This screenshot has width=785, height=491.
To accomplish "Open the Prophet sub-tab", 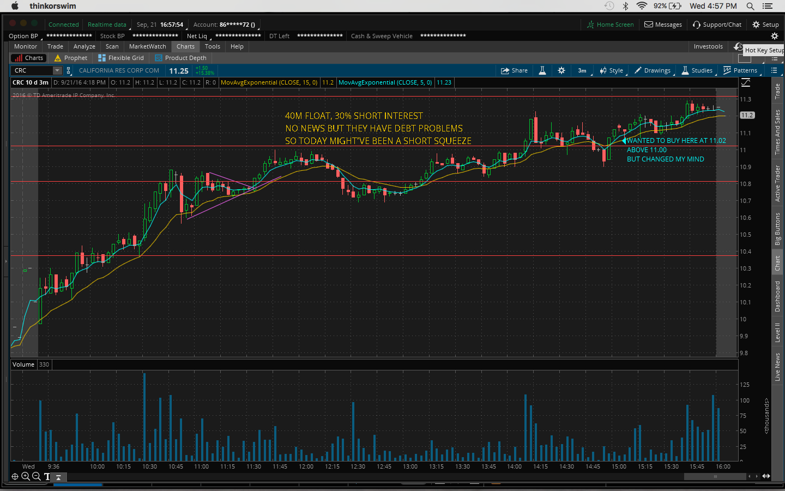I will [71, 58].
